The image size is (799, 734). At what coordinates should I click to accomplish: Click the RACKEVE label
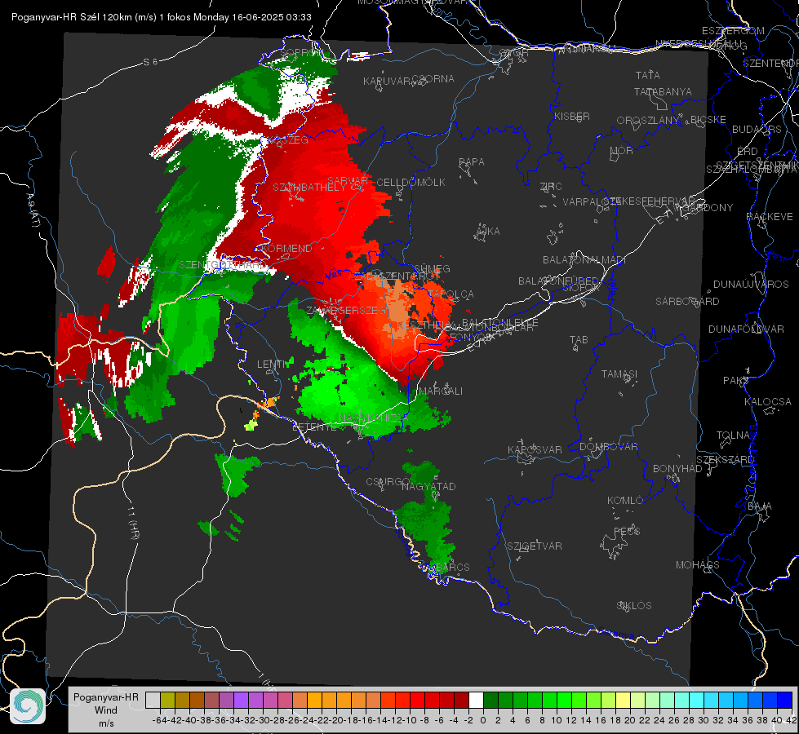coord(770,217)
